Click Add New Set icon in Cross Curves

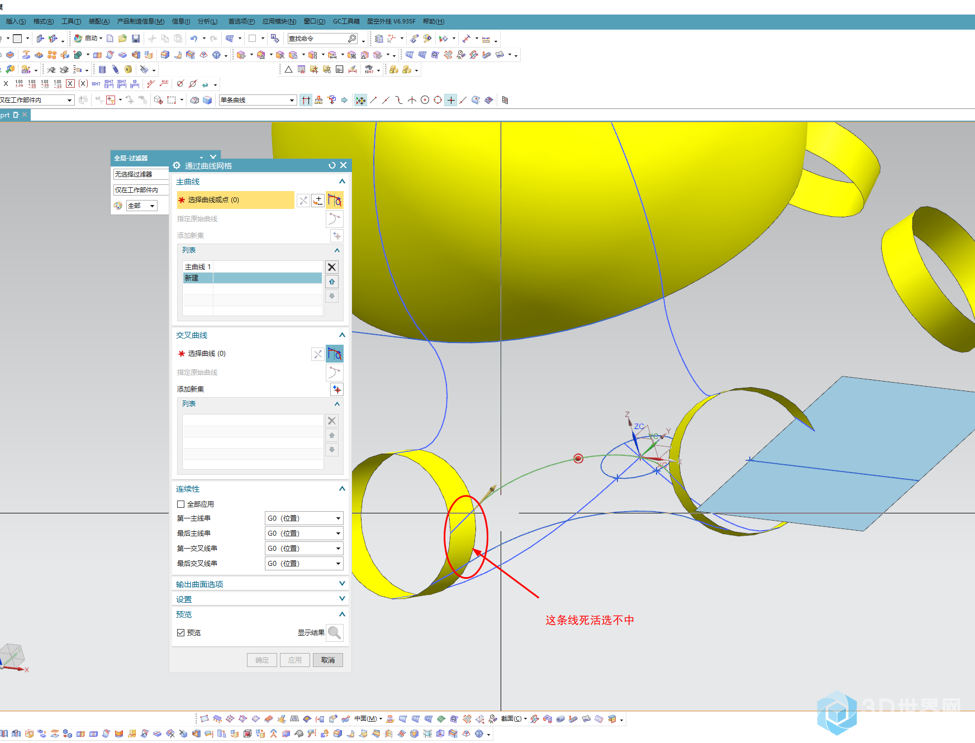(337, 389)
